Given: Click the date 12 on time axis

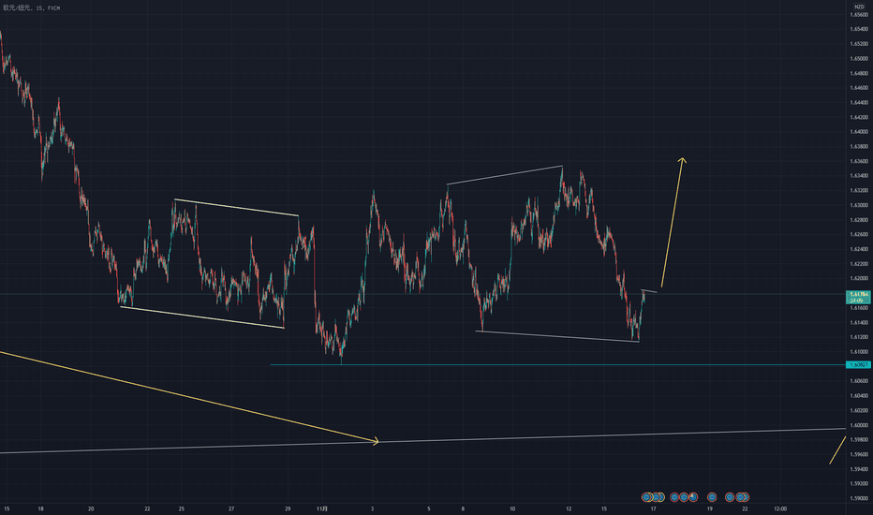Looking at the screenshot, I should [569, 508].
